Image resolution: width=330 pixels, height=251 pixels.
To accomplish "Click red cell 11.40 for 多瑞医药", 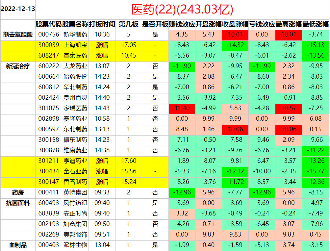I will pyautogui.click(x=182, y=108).
